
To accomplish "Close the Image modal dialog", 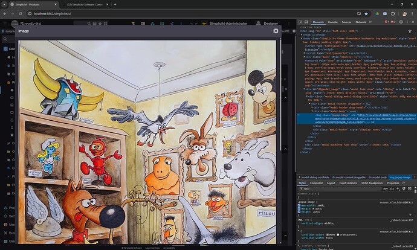I will 276,31.
